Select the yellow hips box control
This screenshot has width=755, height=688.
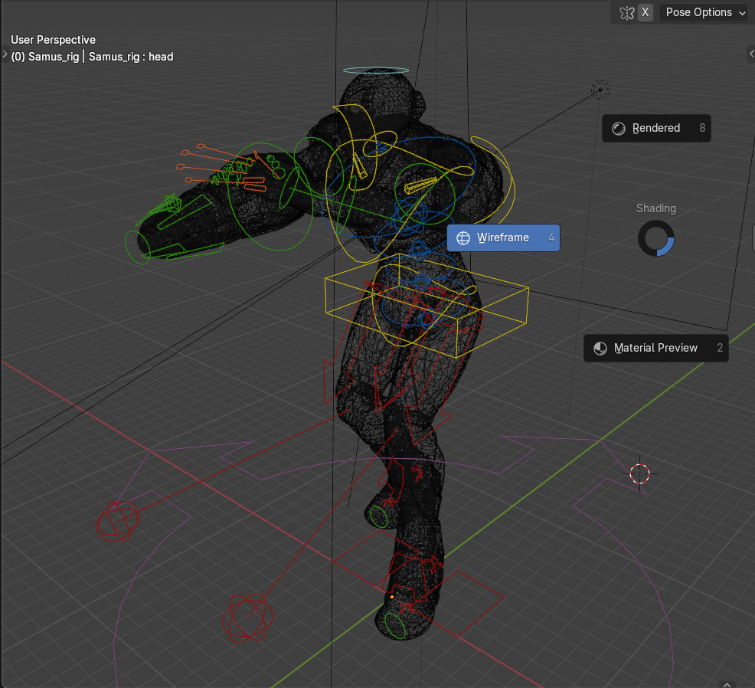tap(427, 305)
